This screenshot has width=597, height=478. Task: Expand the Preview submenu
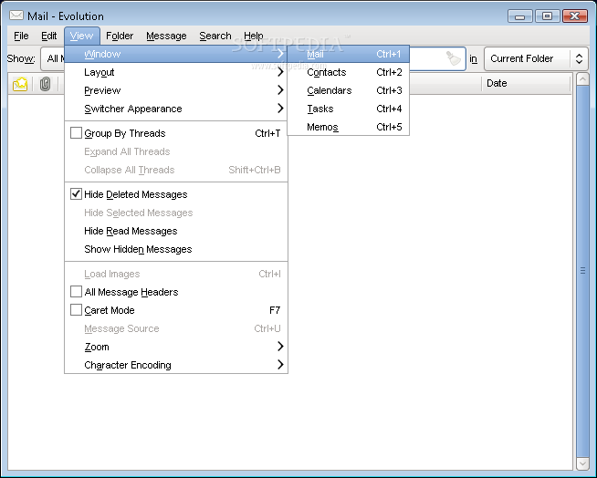click(x=176, y=90)
